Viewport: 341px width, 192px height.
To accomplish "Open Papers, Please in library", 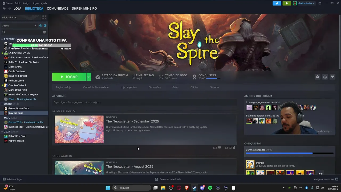I will (x=16, y=141).
